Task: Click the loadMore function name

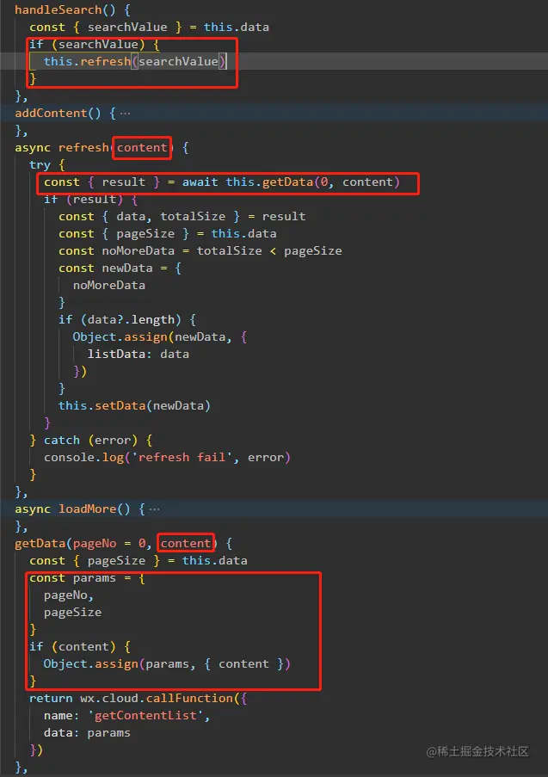Action: (87, 509)
